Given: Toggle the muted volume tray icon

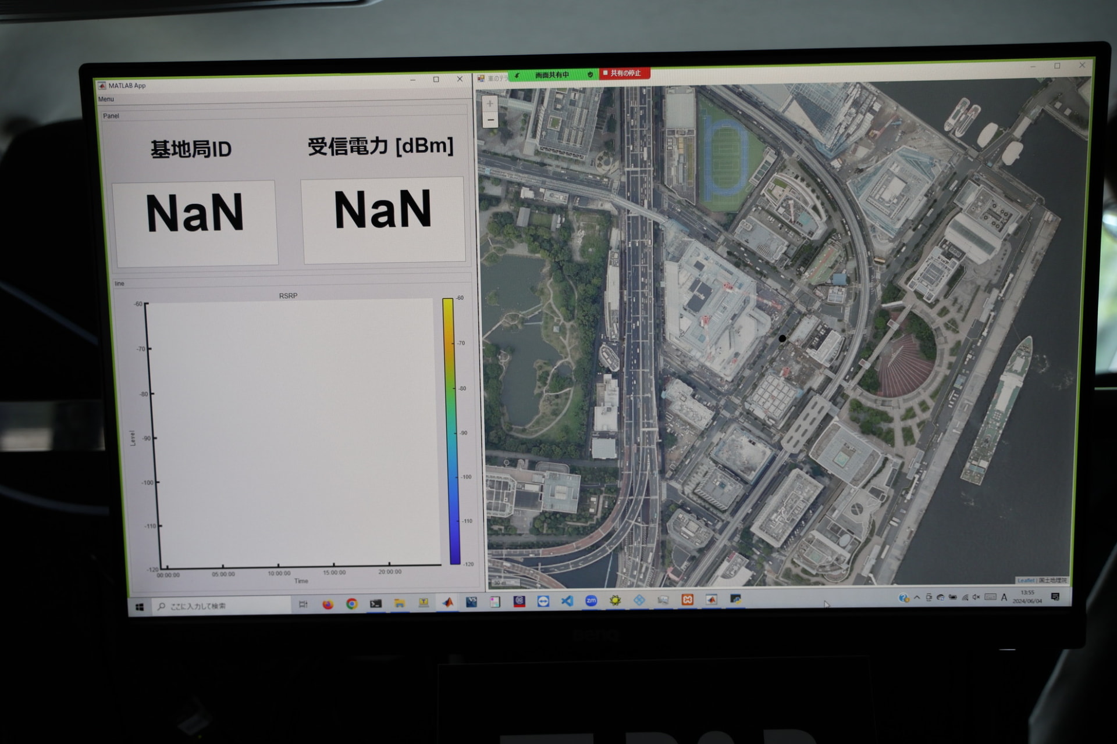Looking at the screenshot, I should pos(976,597).
